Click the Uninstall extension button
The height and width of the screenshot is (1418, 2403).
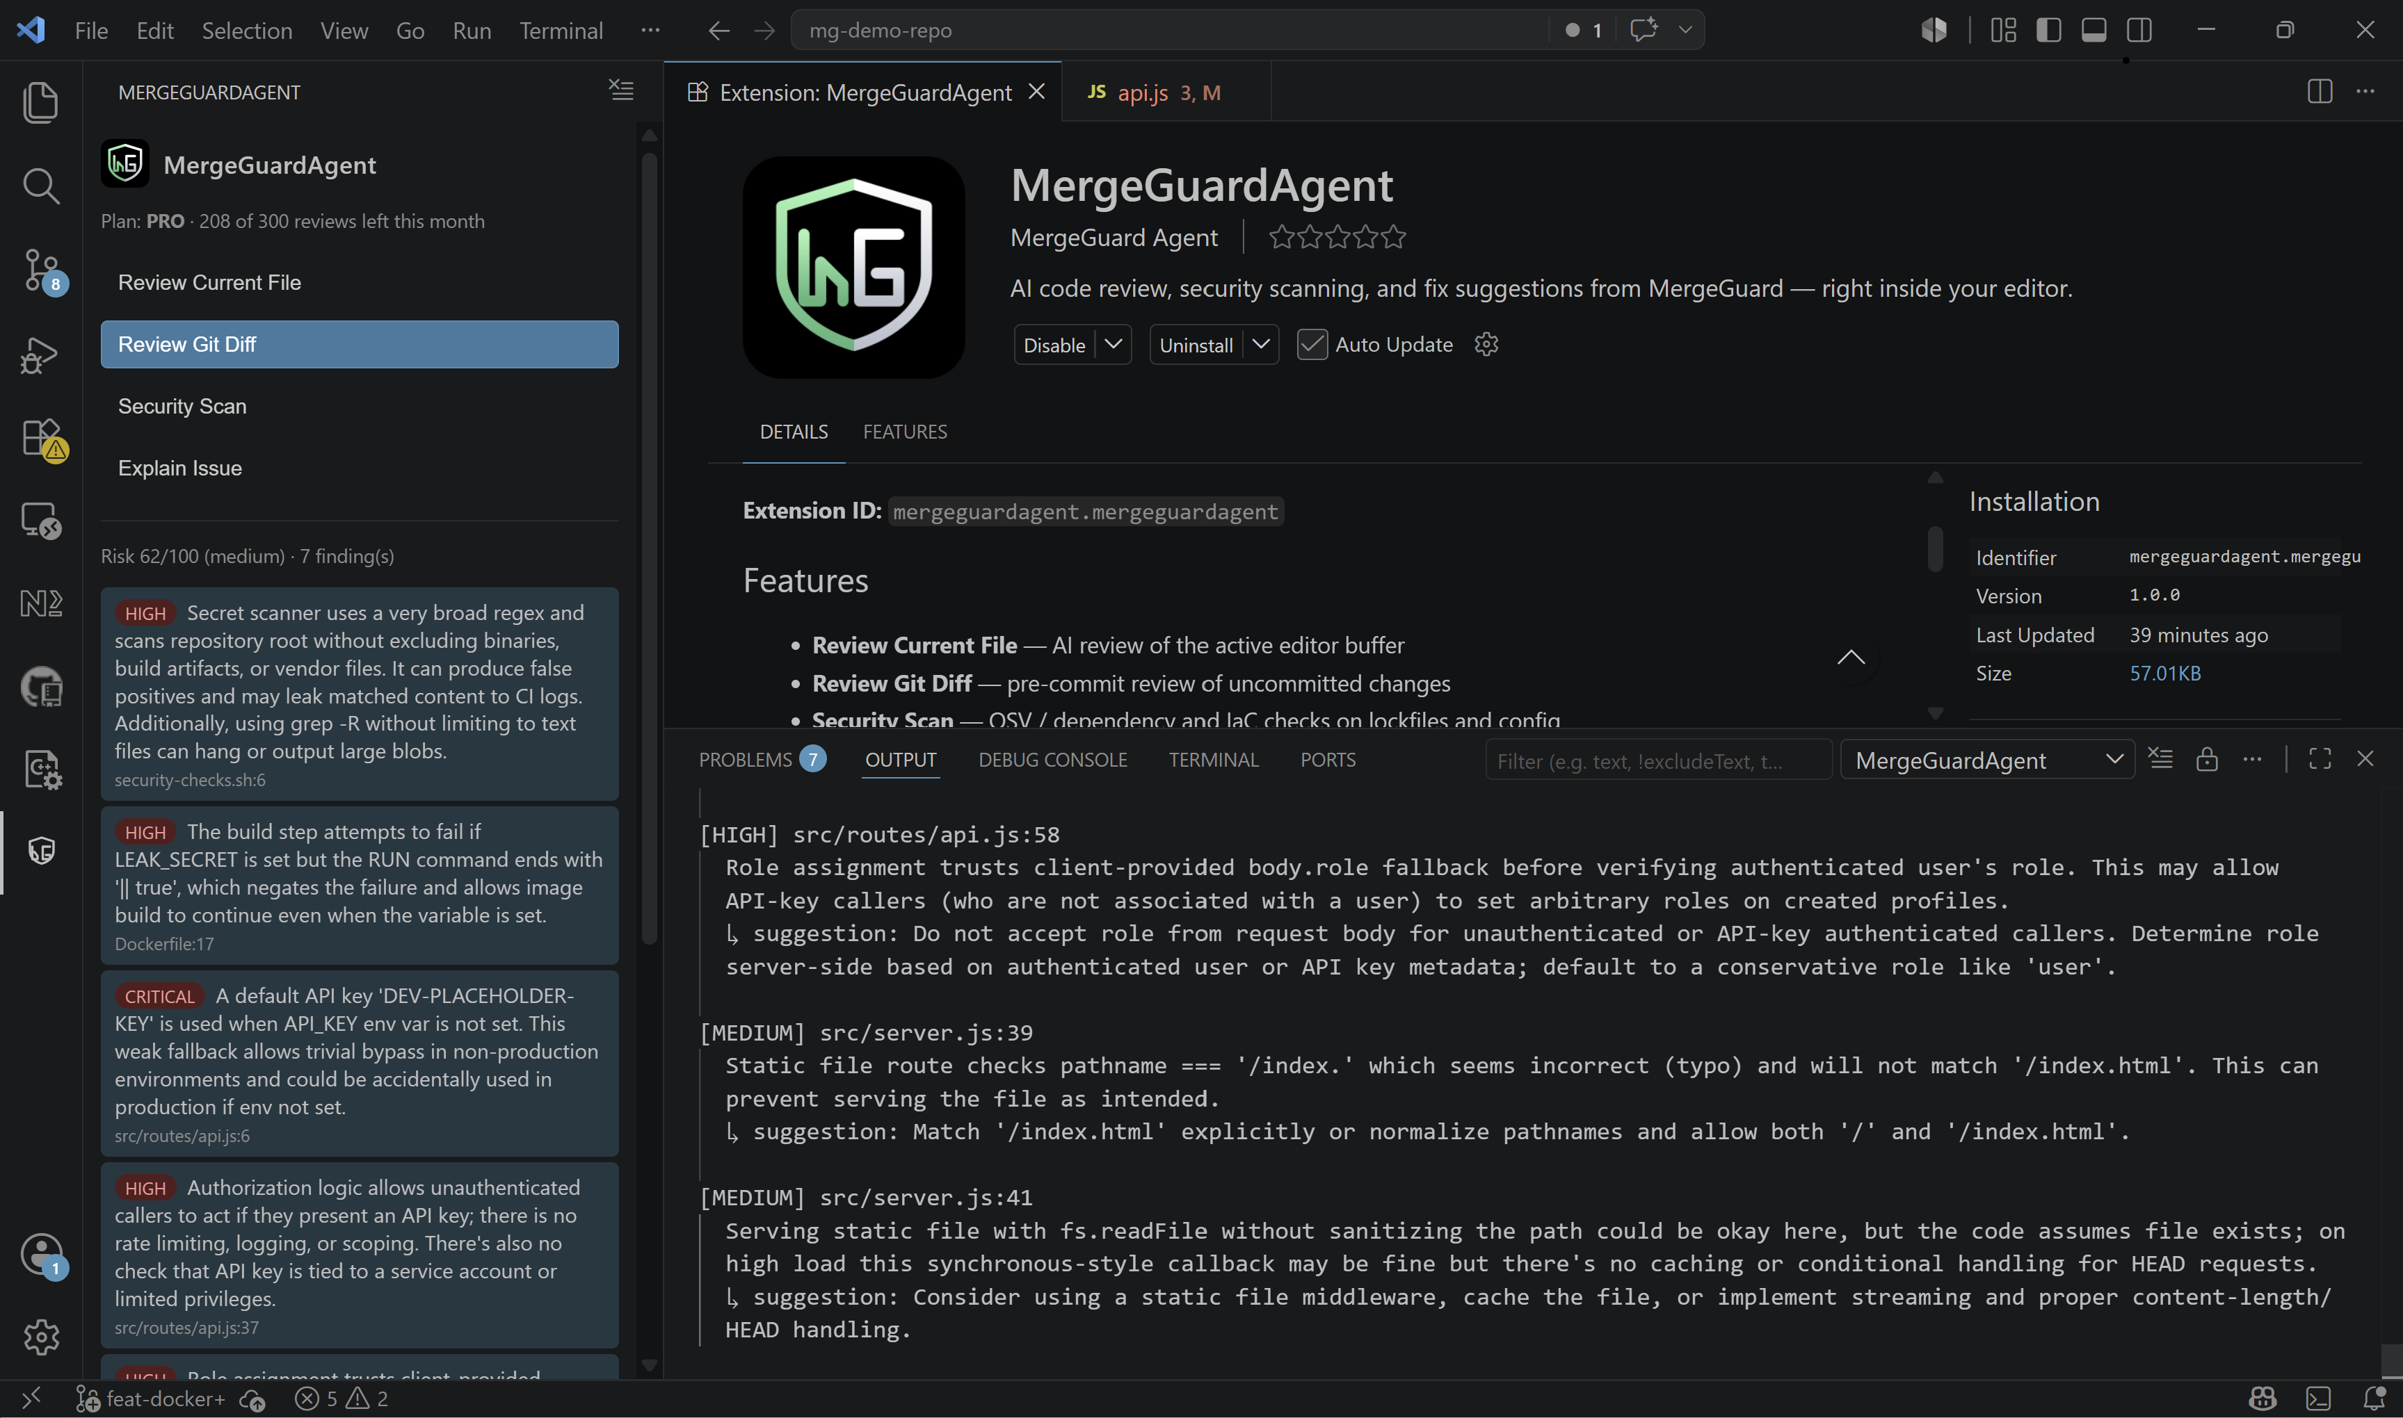click(x=1196, y=344)
